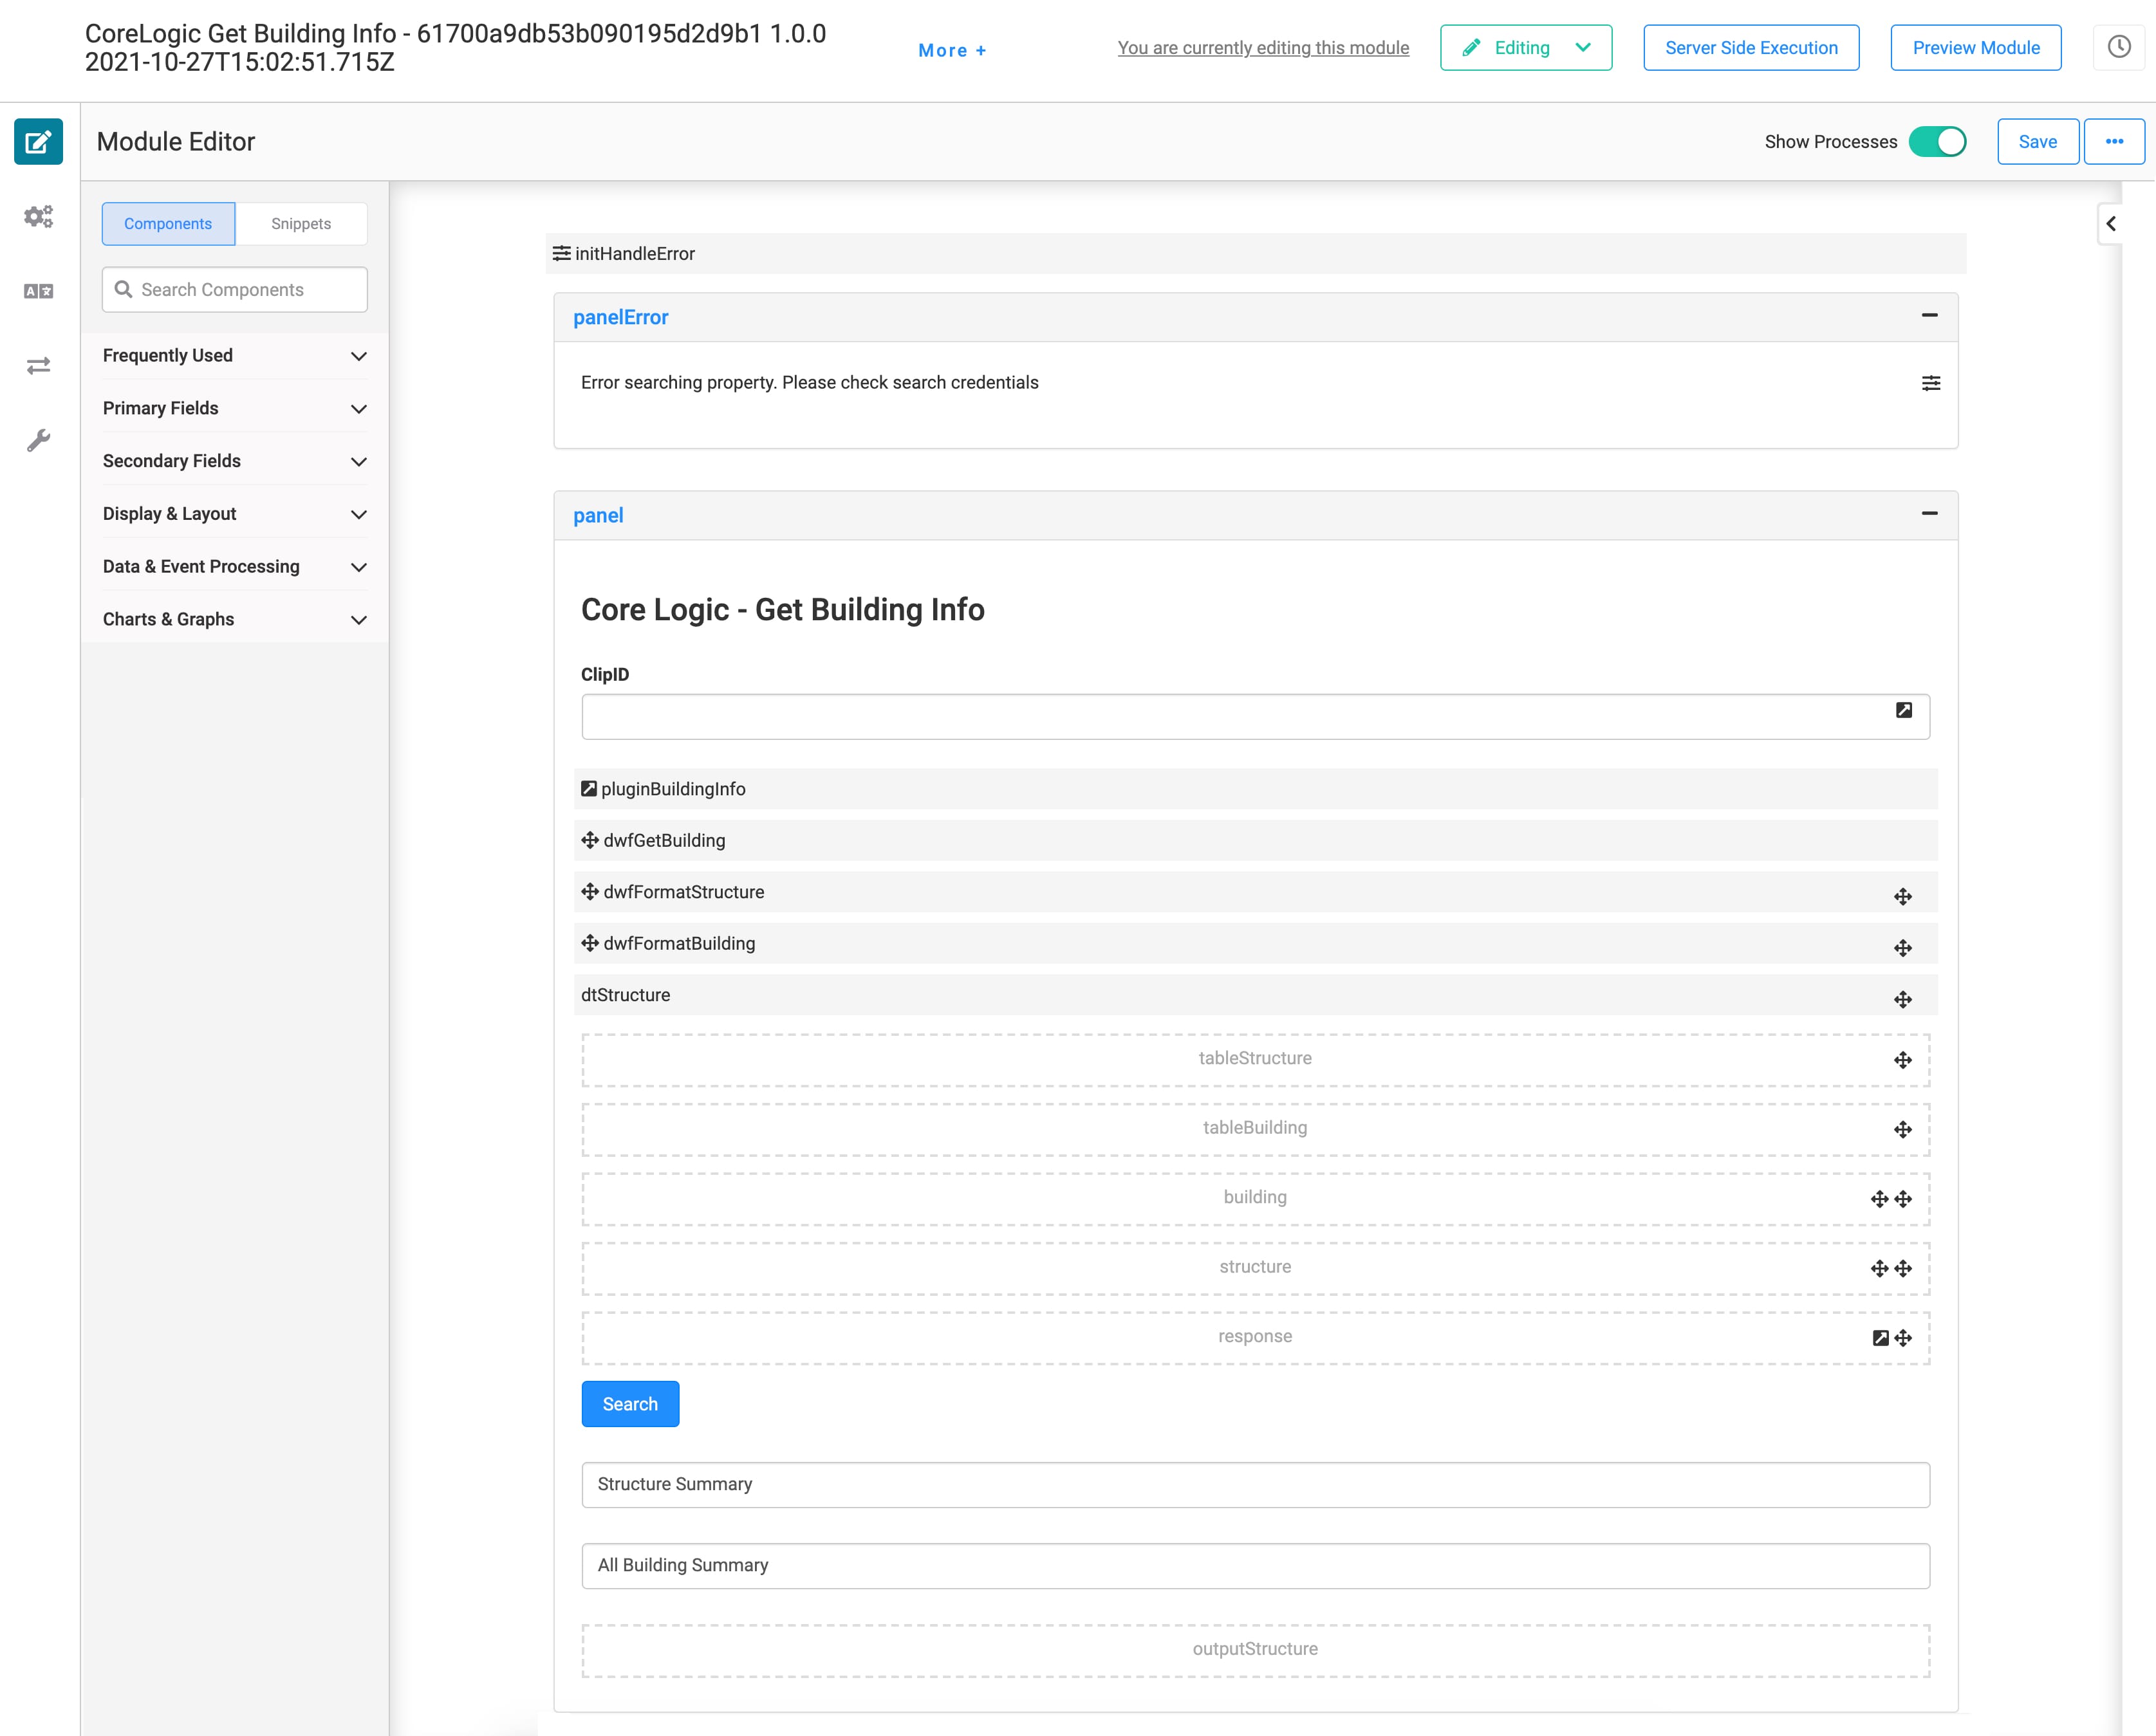The height and width of the screenshot is (1736, 2156).
Task: Expand the Charts & Graphs group
Action: (x=235, y=619)
